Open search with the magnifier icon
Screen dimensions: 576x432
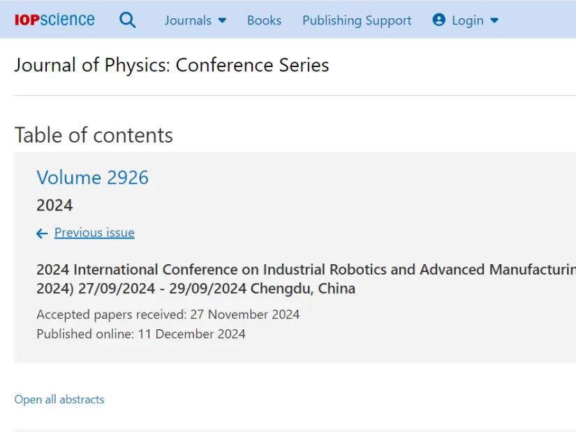click(x=128, y=20)
